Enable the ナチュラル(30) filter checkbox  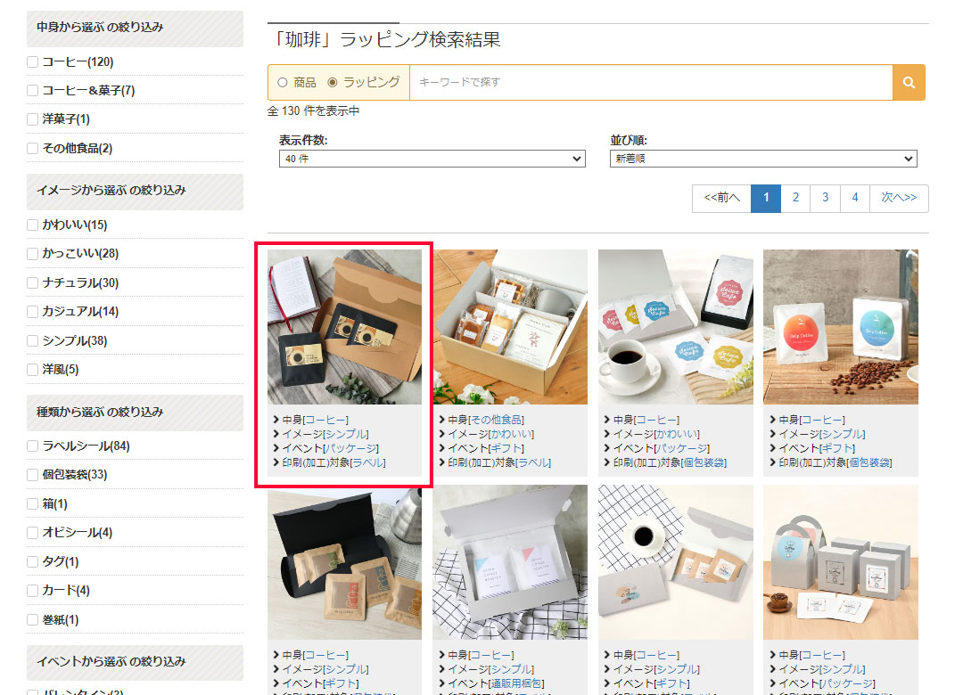coord(33,283)
